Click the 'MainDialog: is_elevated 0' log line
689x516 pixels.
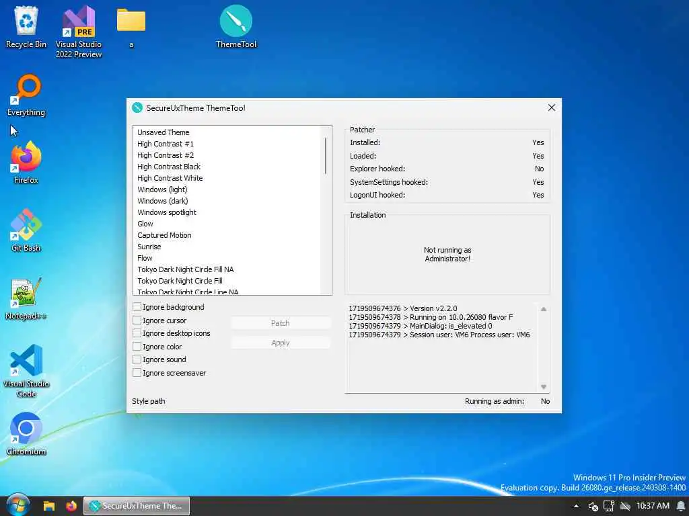[420, 326]
